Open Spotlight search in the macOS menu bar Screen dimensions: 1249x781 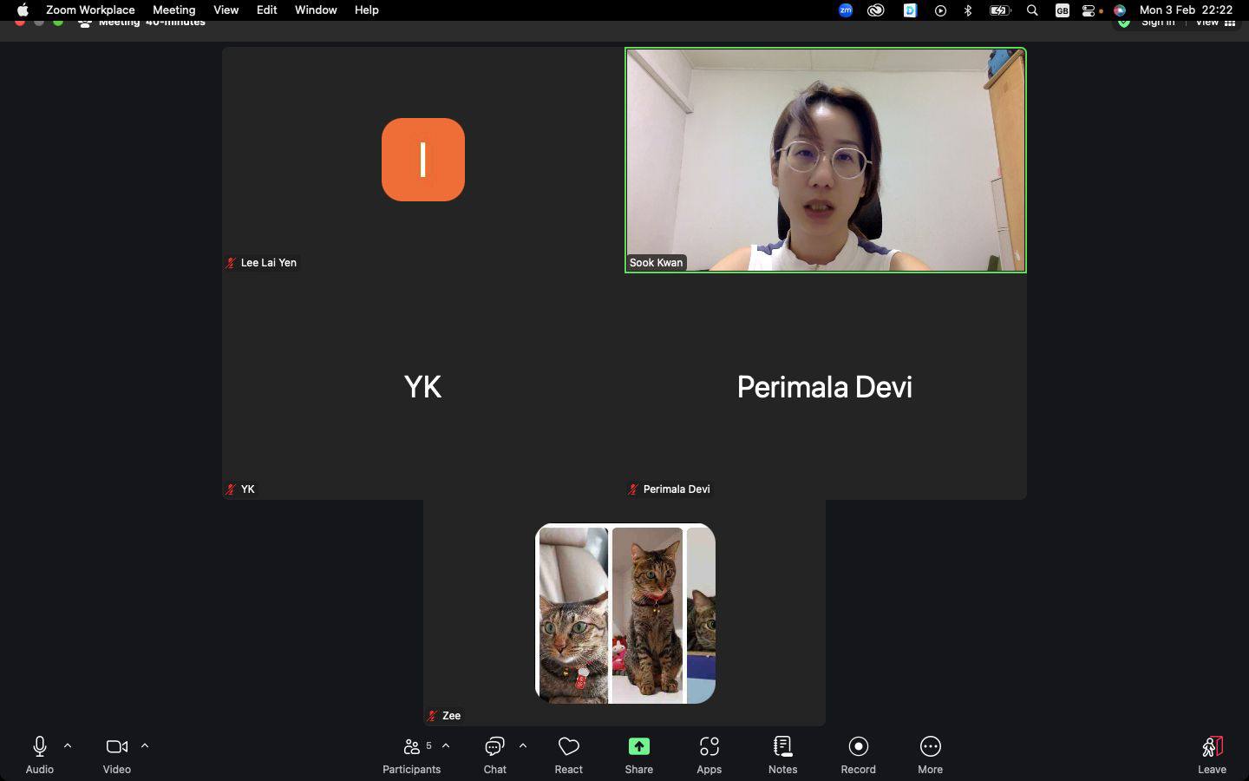click(x=1032, y=10)
